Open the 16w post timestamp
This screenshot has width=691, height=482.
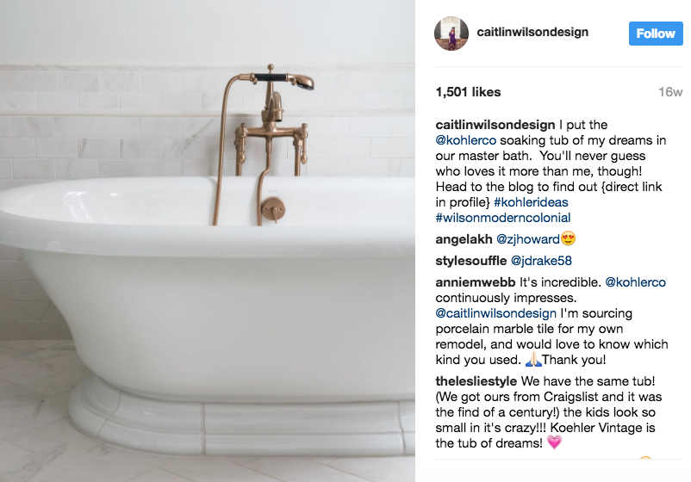(670, 92)
